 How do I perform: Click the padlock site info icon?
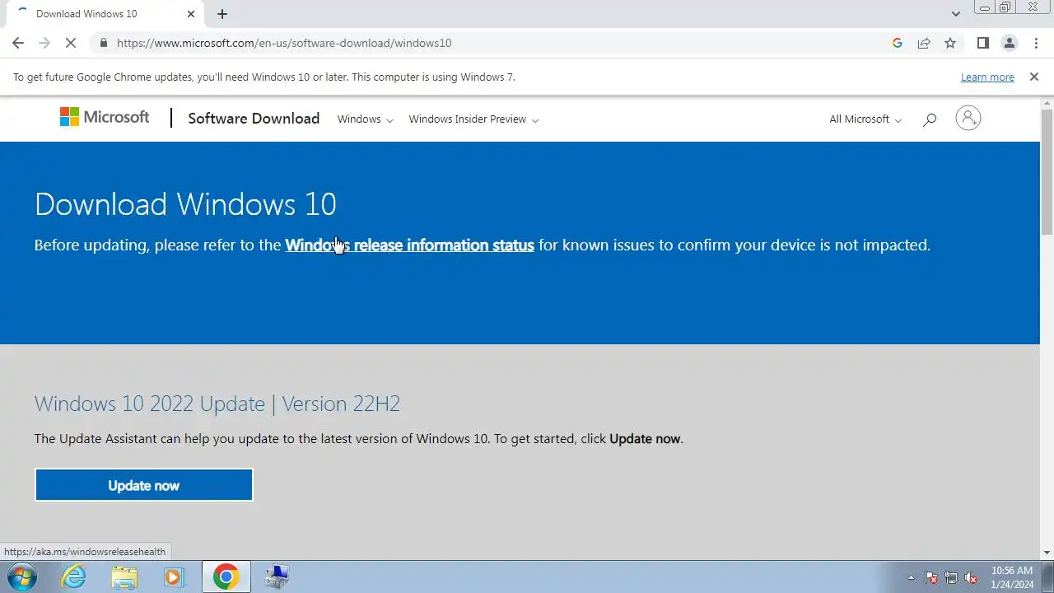103,43
